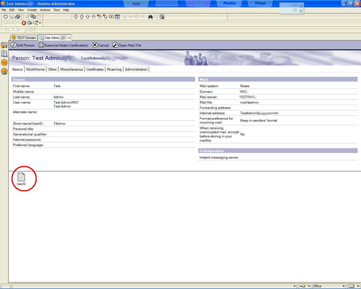
Task: Click the red stop icon
Action: tap(24, 23)
